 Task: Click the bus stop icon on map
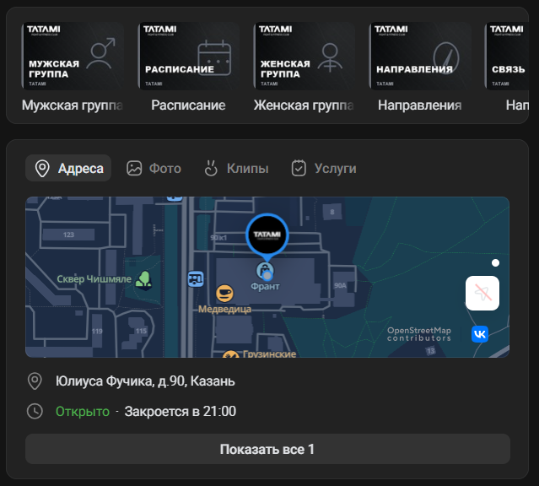pyautogui.click(x=196, y=278)
